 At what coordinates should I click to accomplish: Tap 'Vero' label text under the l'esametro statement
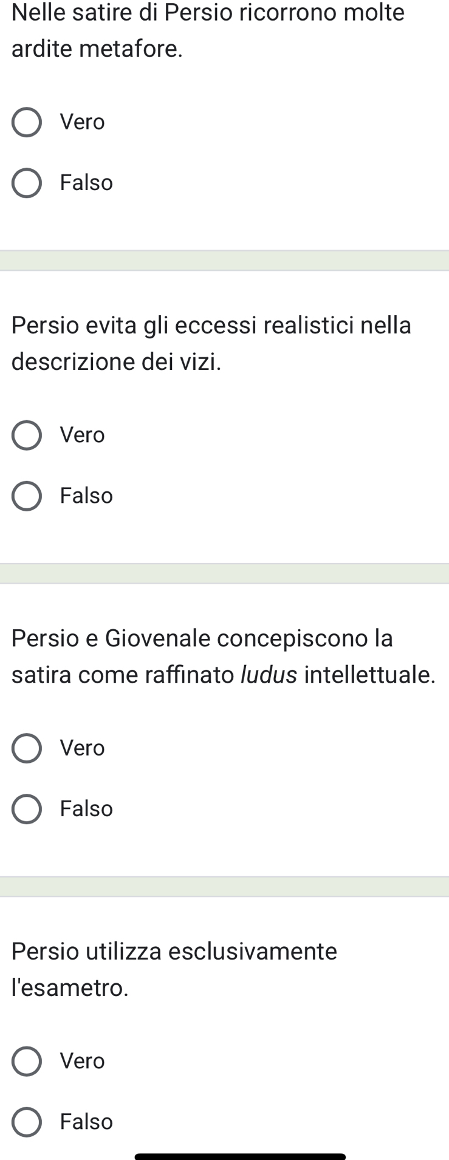83,1061
